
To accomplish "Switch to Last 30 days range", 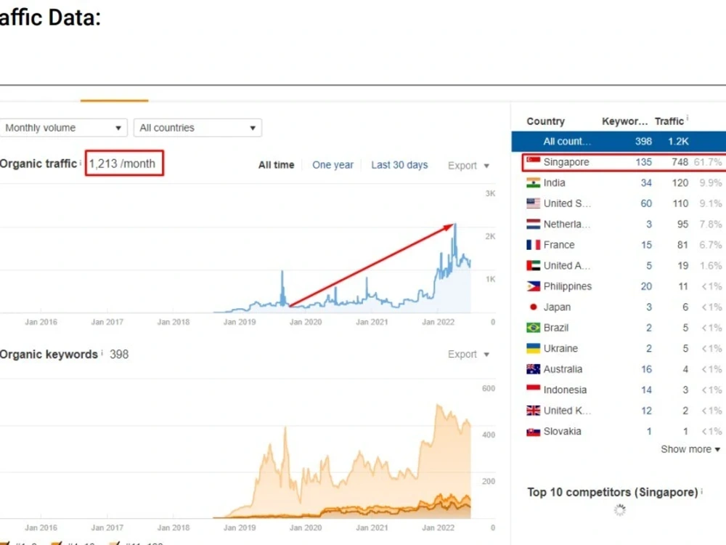I will click(x=399, y=165).
